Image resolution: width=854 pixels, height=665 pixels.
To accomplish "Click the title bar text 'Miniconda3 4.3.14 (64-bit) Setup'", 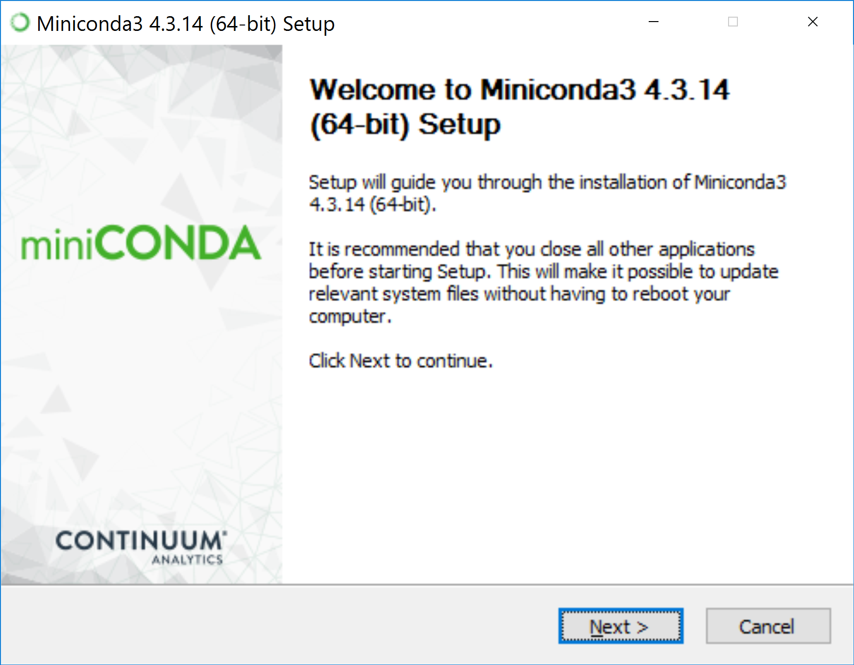I will coord(186,23).
